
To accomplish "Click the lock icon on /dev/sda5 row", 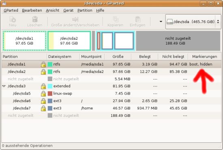I will click(x=43, y=94).
